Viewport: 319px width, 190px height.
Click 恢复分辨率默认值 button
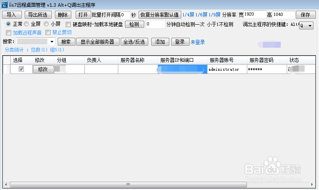(x=160, y=15)
